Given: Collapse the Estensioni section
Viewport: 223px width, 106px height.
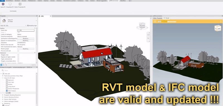Looking at the screenshot, I should 35,53.
